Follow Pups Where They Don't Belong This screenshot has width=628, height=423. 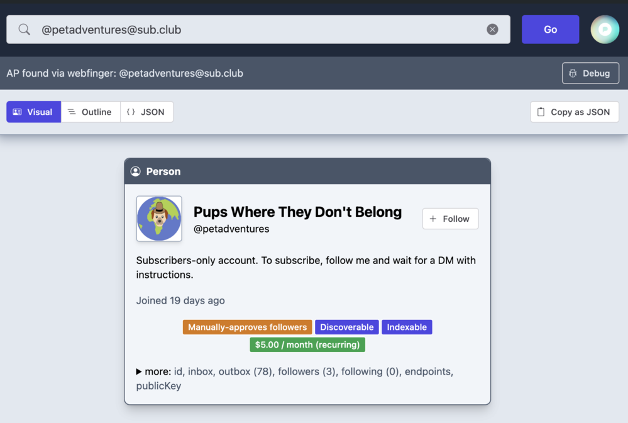pyautogui.click(x=450, y=219)
